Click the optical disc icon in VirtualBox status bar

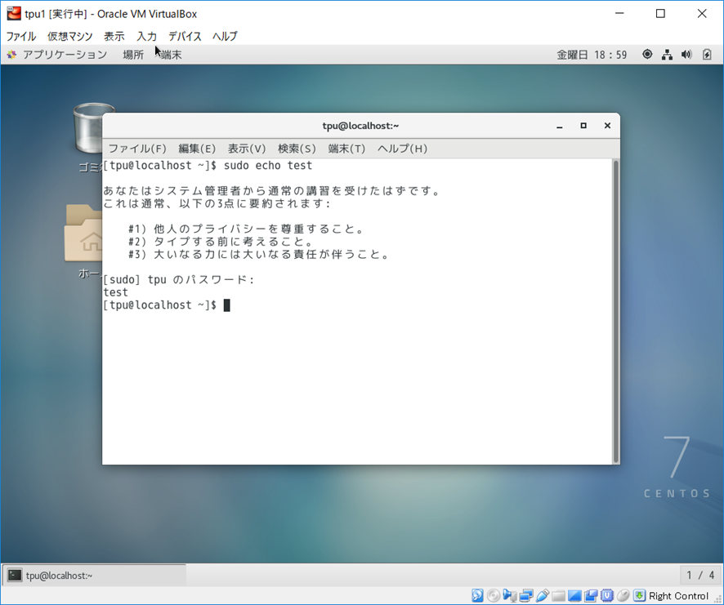point(493,595)
